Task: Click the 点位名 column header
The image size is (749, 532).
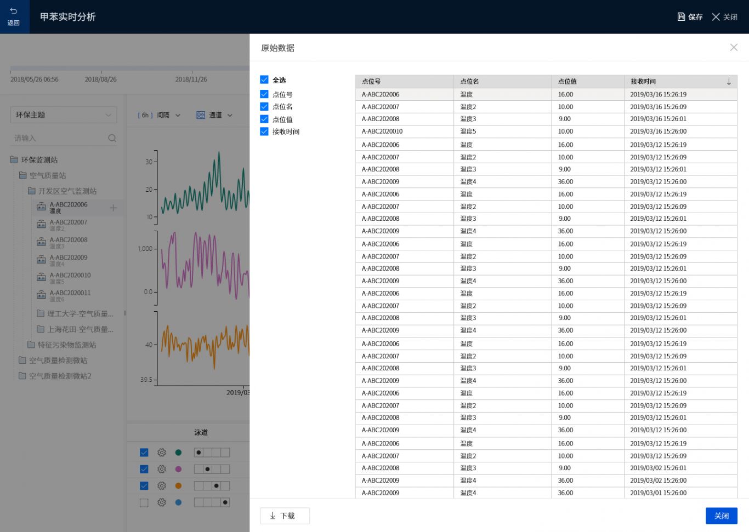Action: [x=502, y=82]
